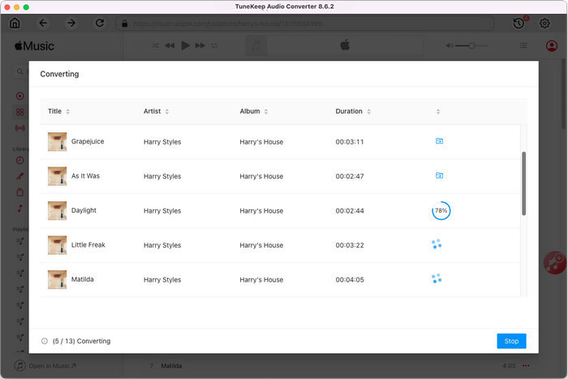This screenshot has width=568, height=379.
Task: Open in Music link
Action: (x=53, y=366)
